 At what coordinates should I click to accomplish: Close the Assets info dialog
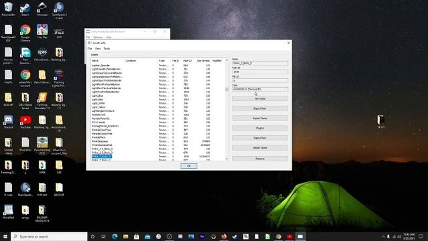(x=288, y=43)
